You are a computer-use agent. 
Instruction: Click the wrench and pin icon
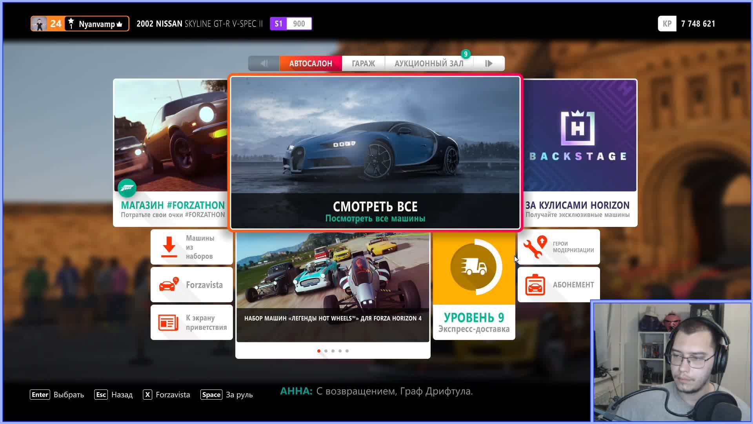pos(535,247)
